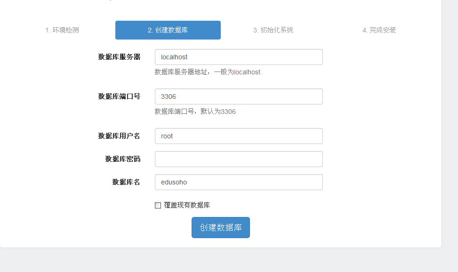Switch to step 3 初始化系统
The width and height of the screenshot is (458, 272).
(x=273, y=30)
